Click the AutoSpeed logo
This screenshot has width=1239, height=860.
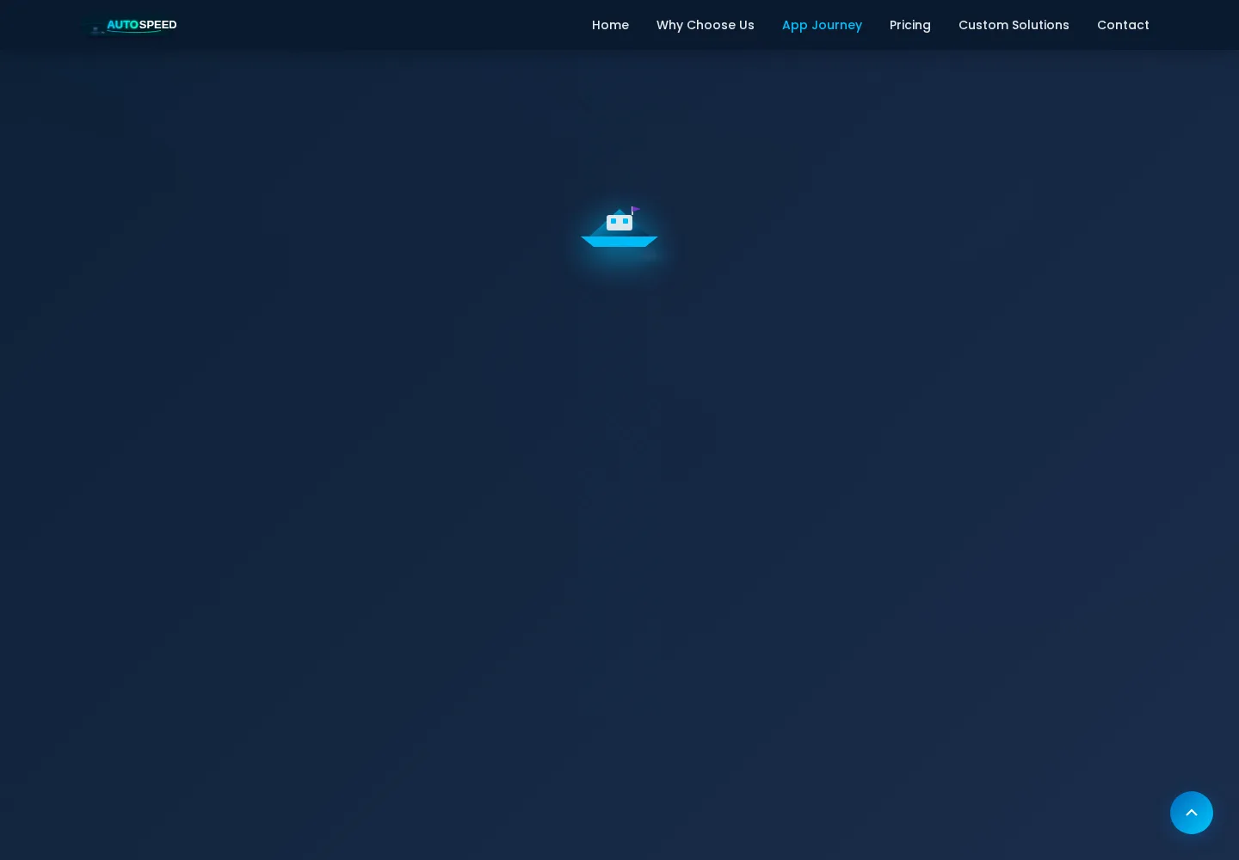[x=133, y=25]
